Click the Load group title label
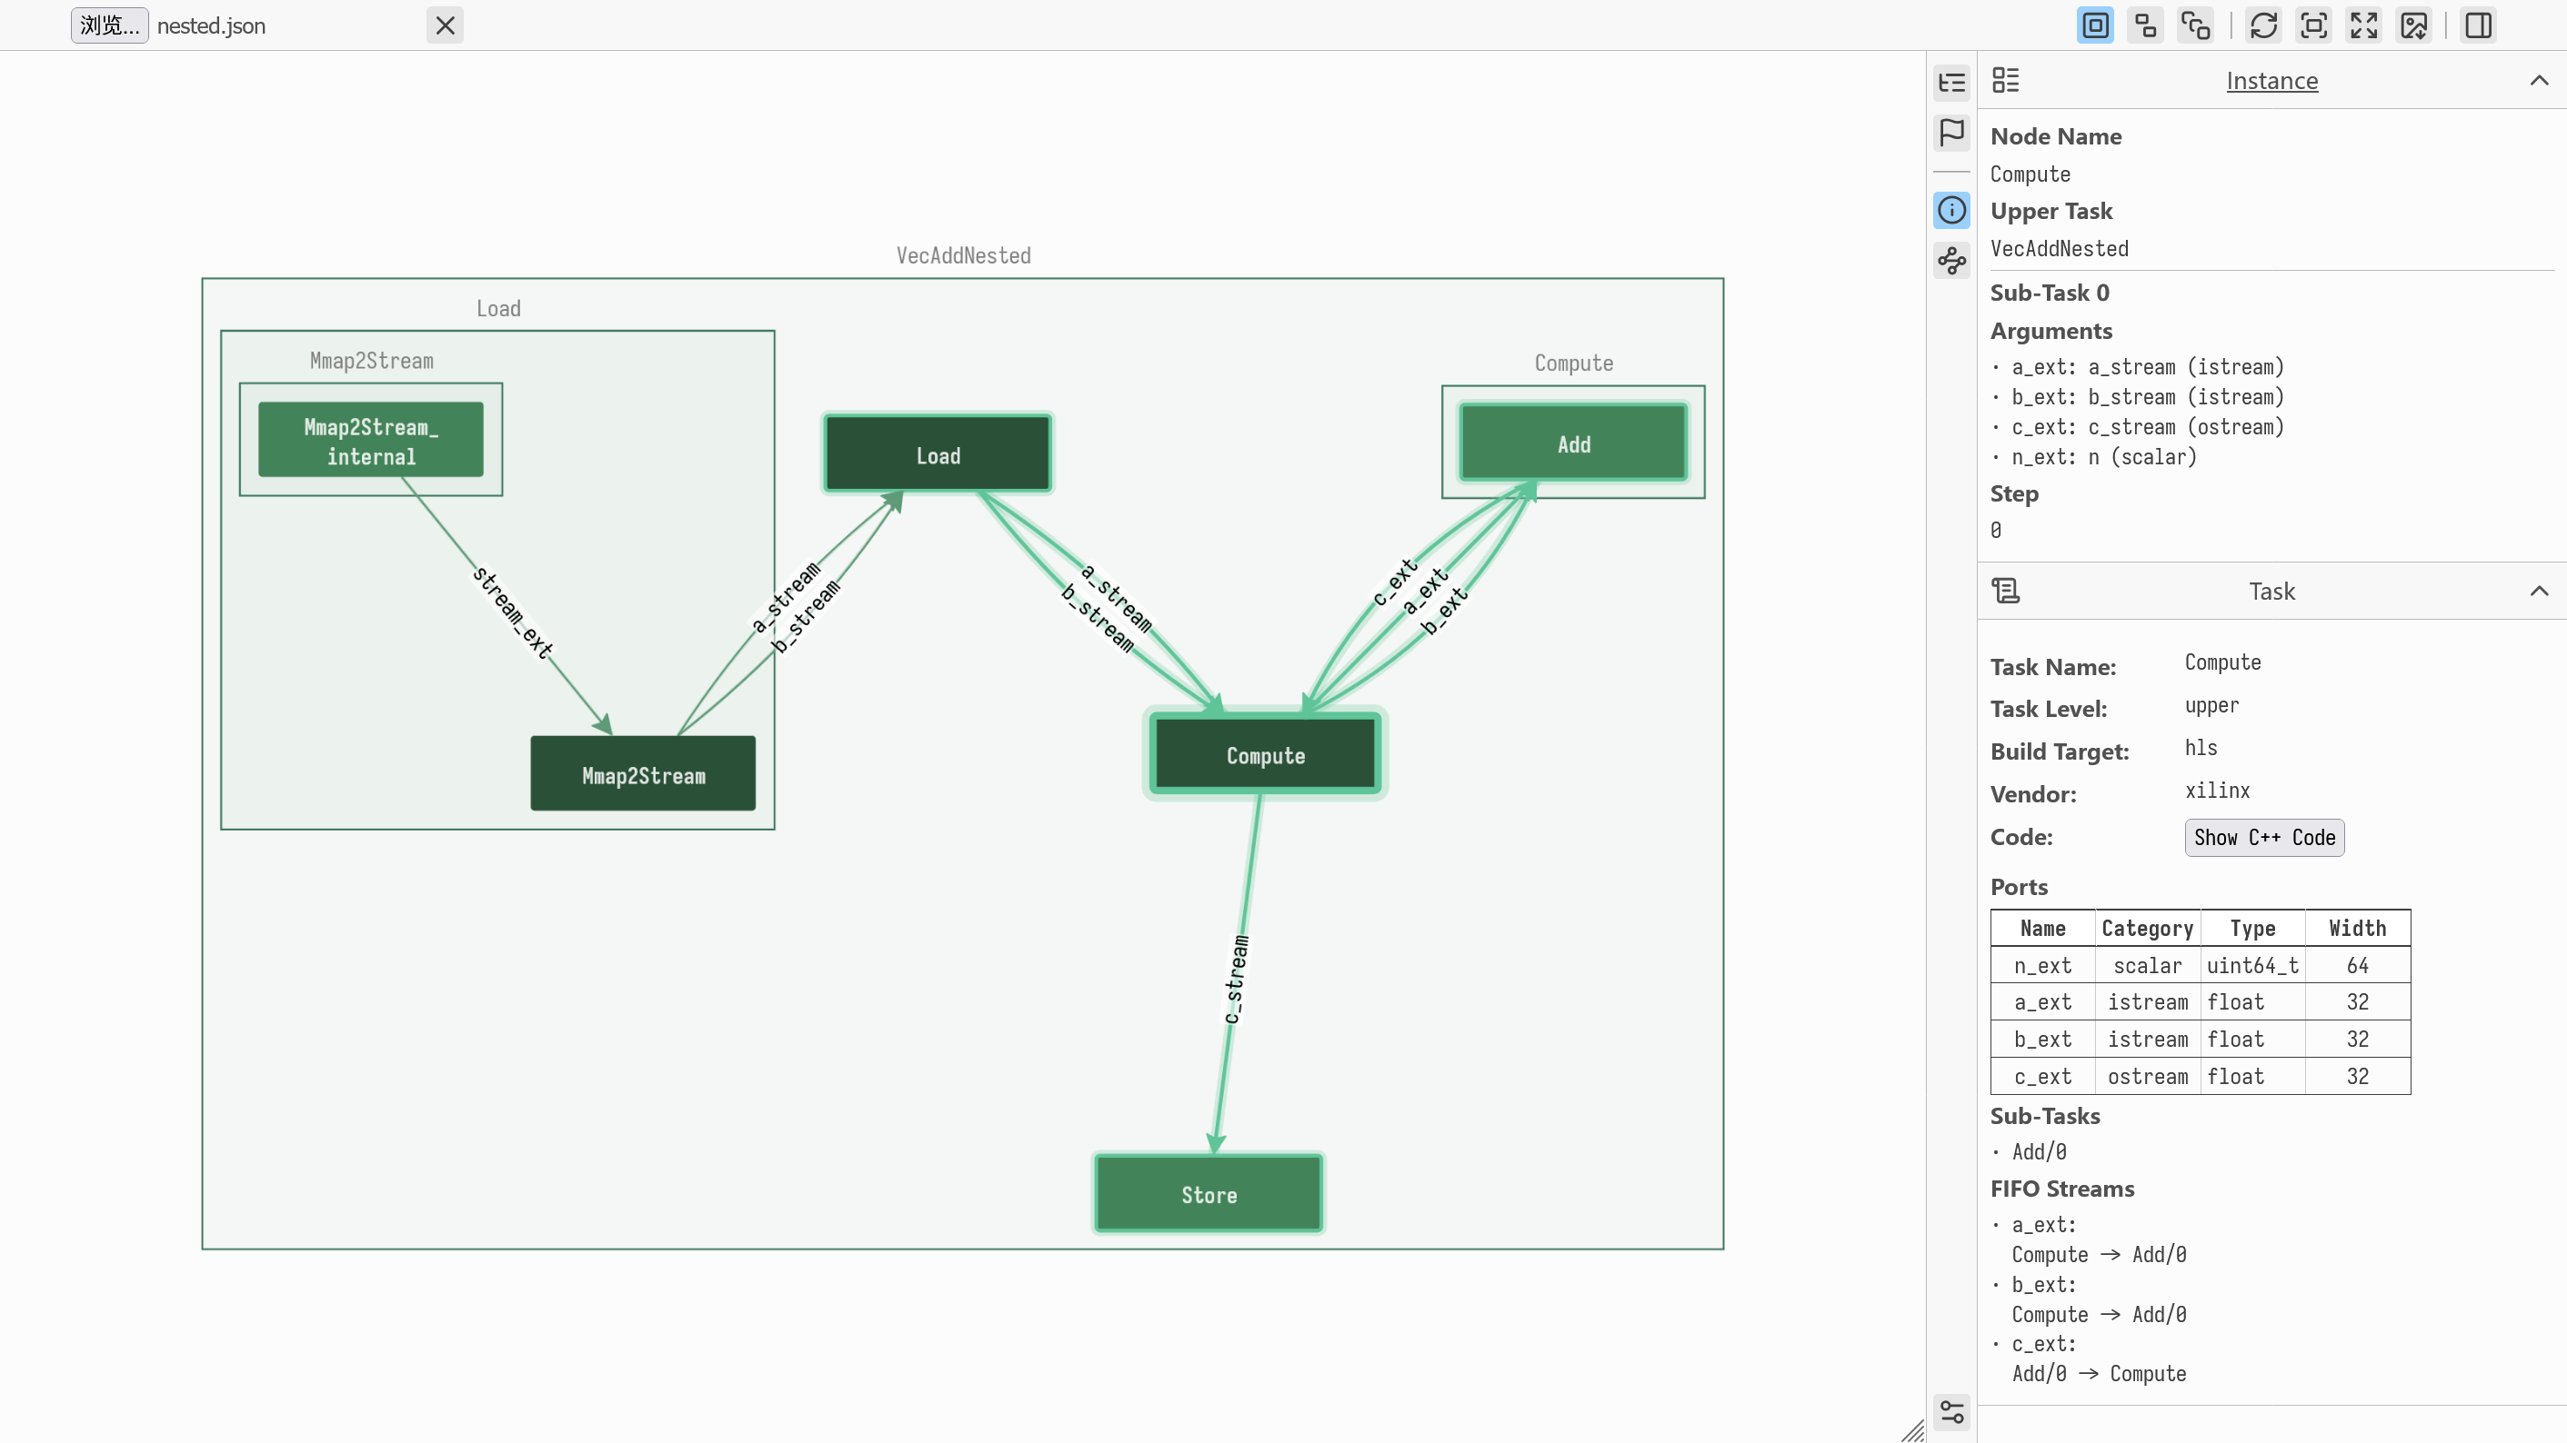The width and height of the screenshot is (2567, 1443). tap(498, 309)
